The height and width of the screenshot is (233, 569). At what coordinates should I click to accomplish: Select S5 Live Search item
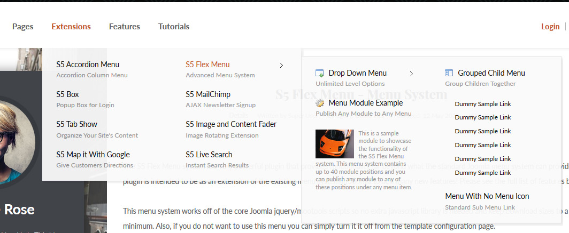tap(209, 155)
